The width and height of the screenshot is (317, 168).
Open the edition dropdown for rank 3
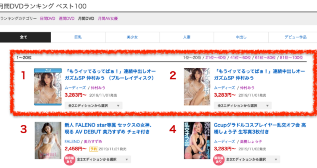click(x=104, y=159)
